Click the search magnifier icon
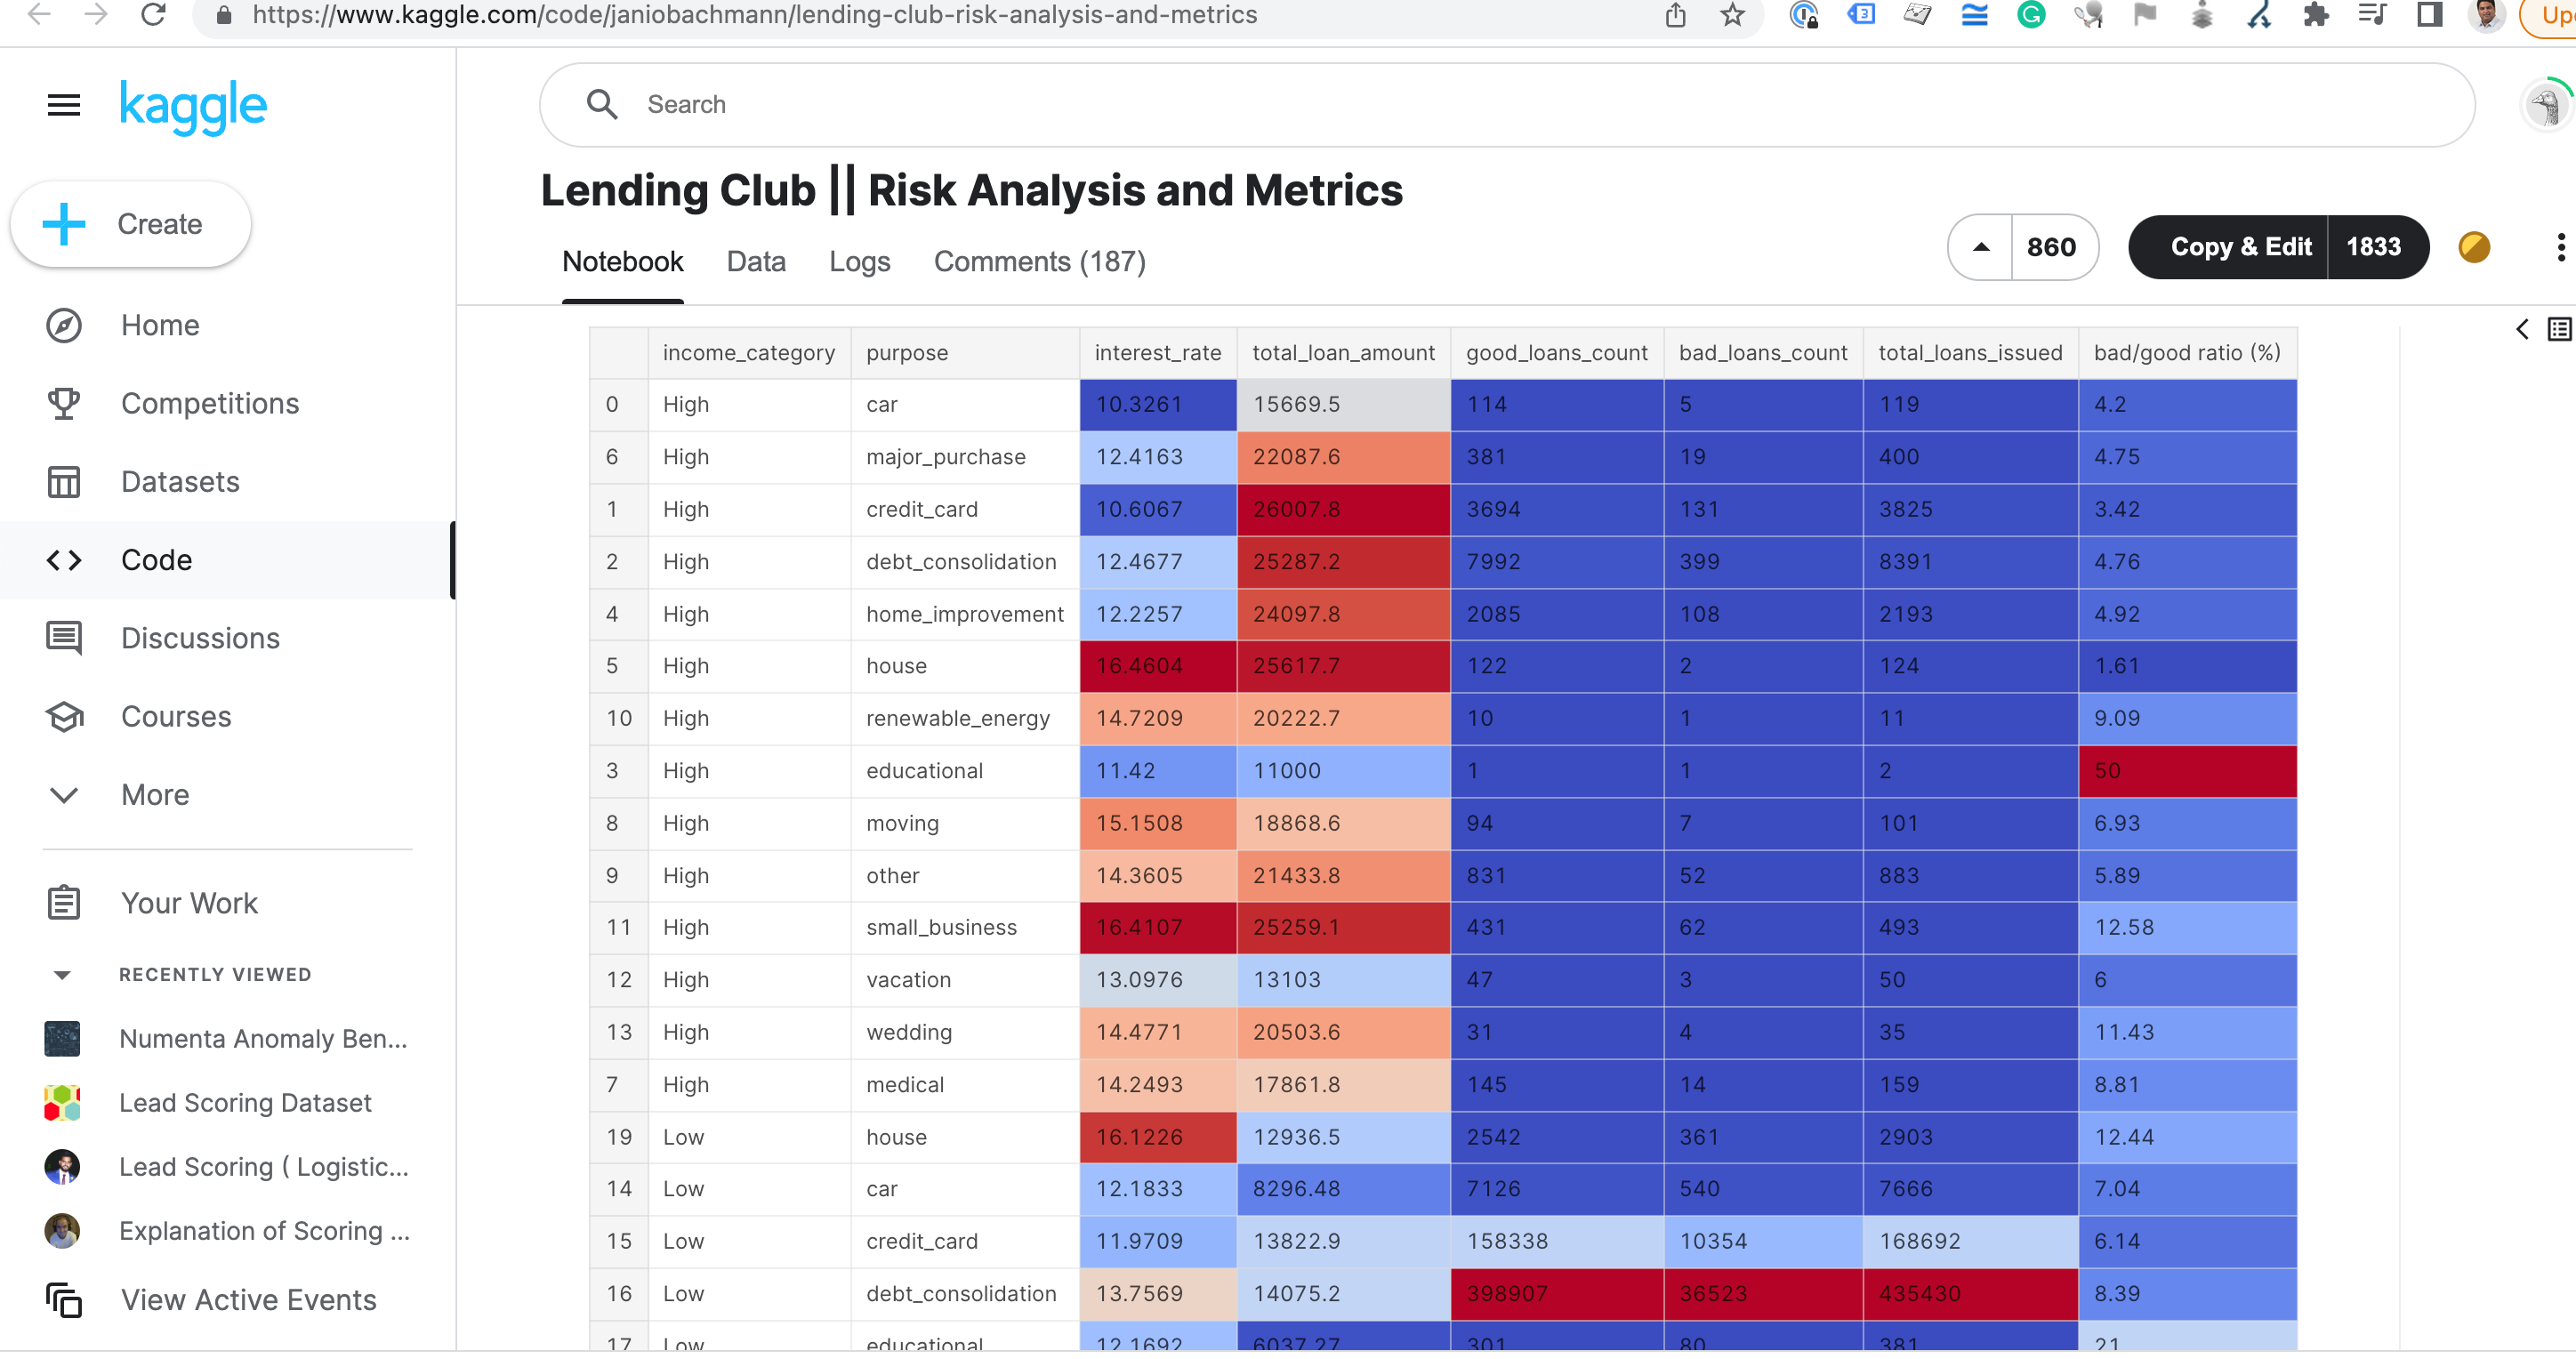Screen dimensions: 2576x1359 click(x=602, y=104)
